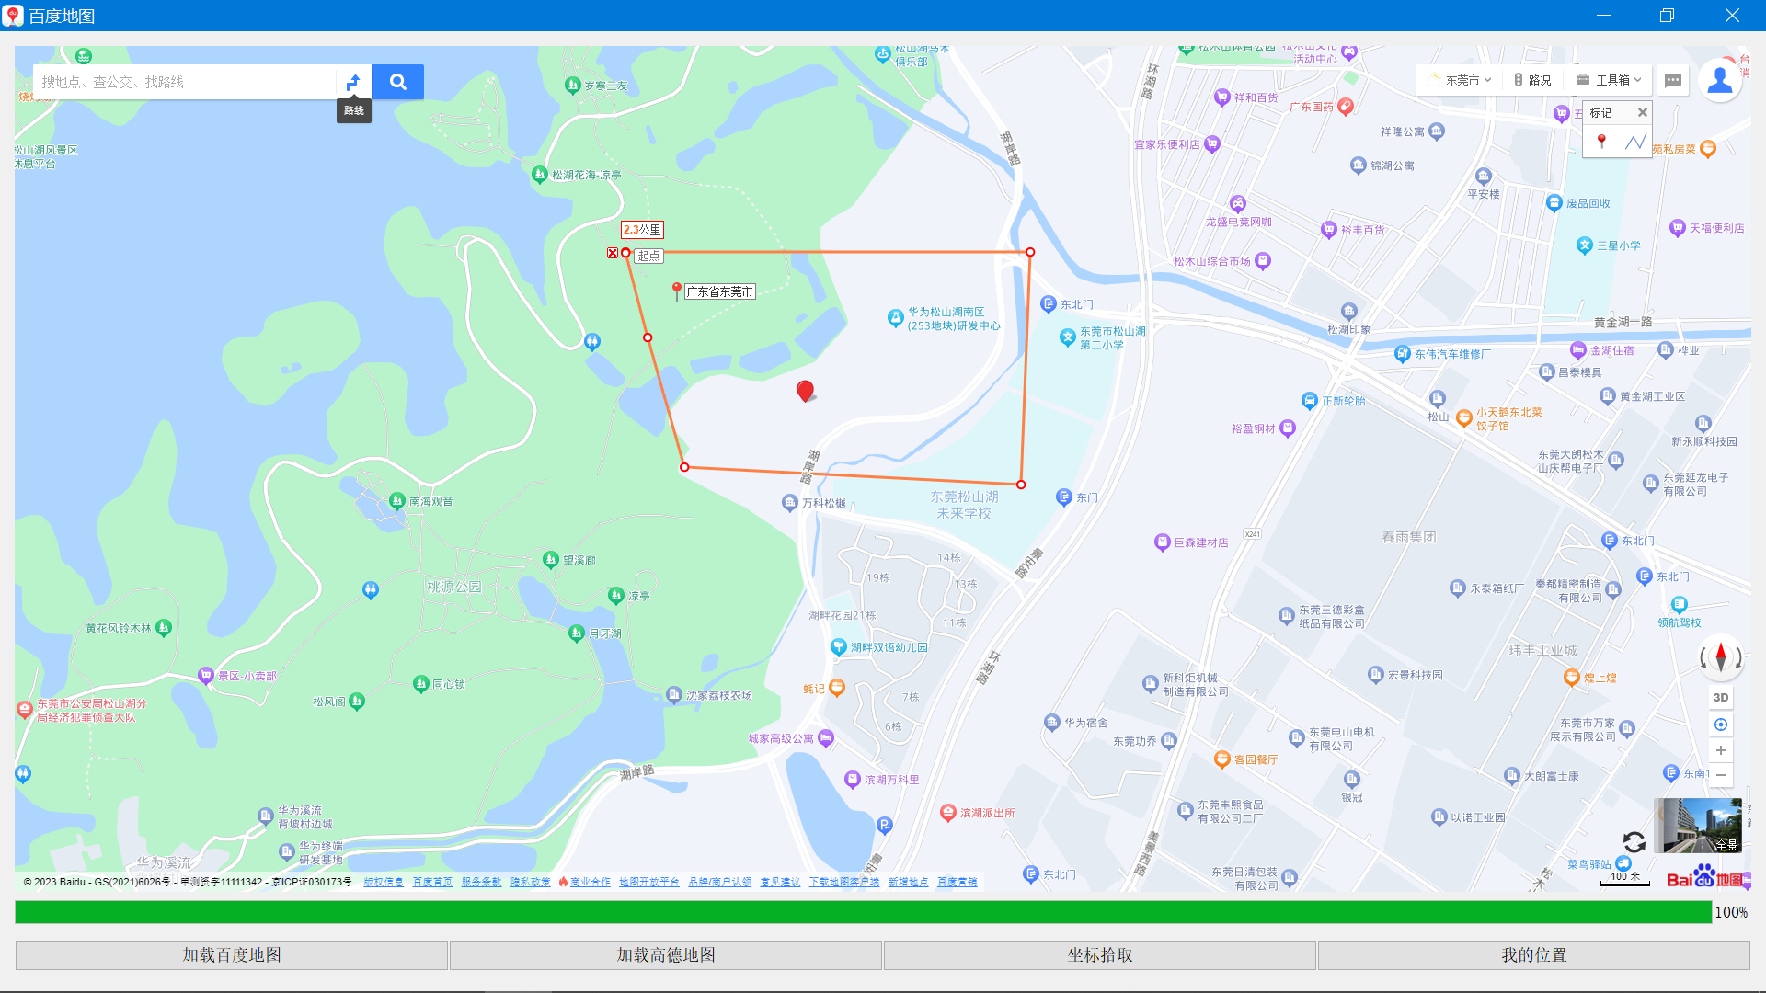Image resolution: width=1766 pixels, height=993 pixels.
Task: Click the 南海观音 scenic spot icon
Action: 397,500
